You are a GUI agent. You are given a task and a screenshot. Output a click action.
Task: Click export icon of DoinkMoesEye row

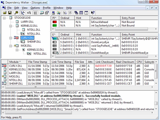point(55,53)
